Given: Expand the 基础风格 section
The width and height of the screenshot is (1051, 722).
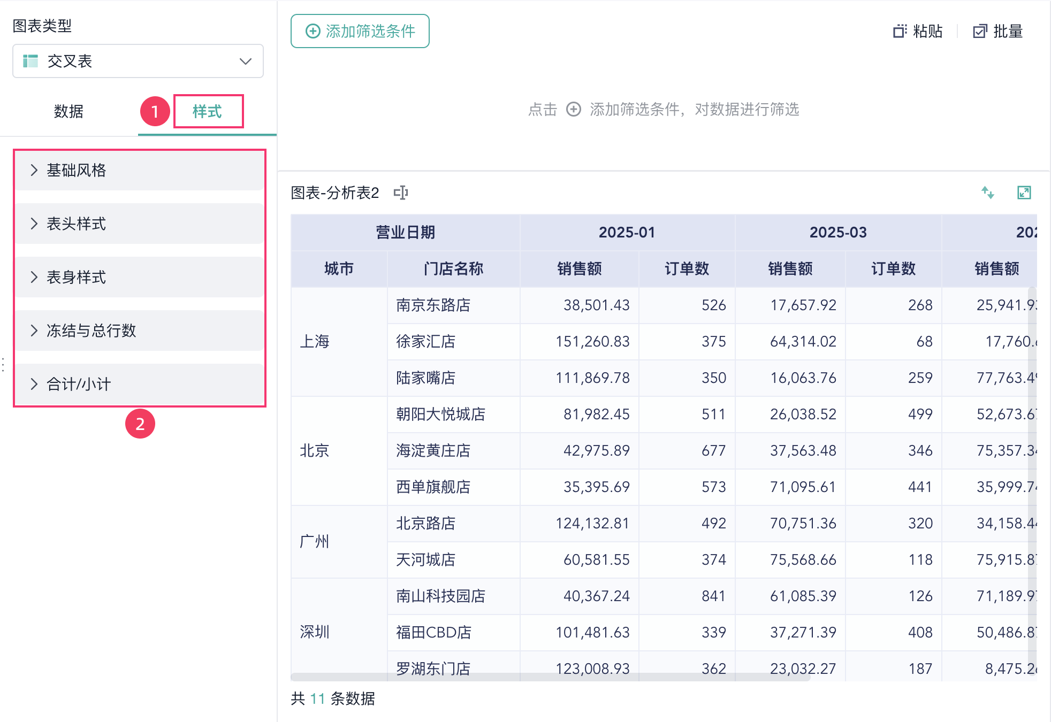Looking at the screenshot, I should click(139, 170).
